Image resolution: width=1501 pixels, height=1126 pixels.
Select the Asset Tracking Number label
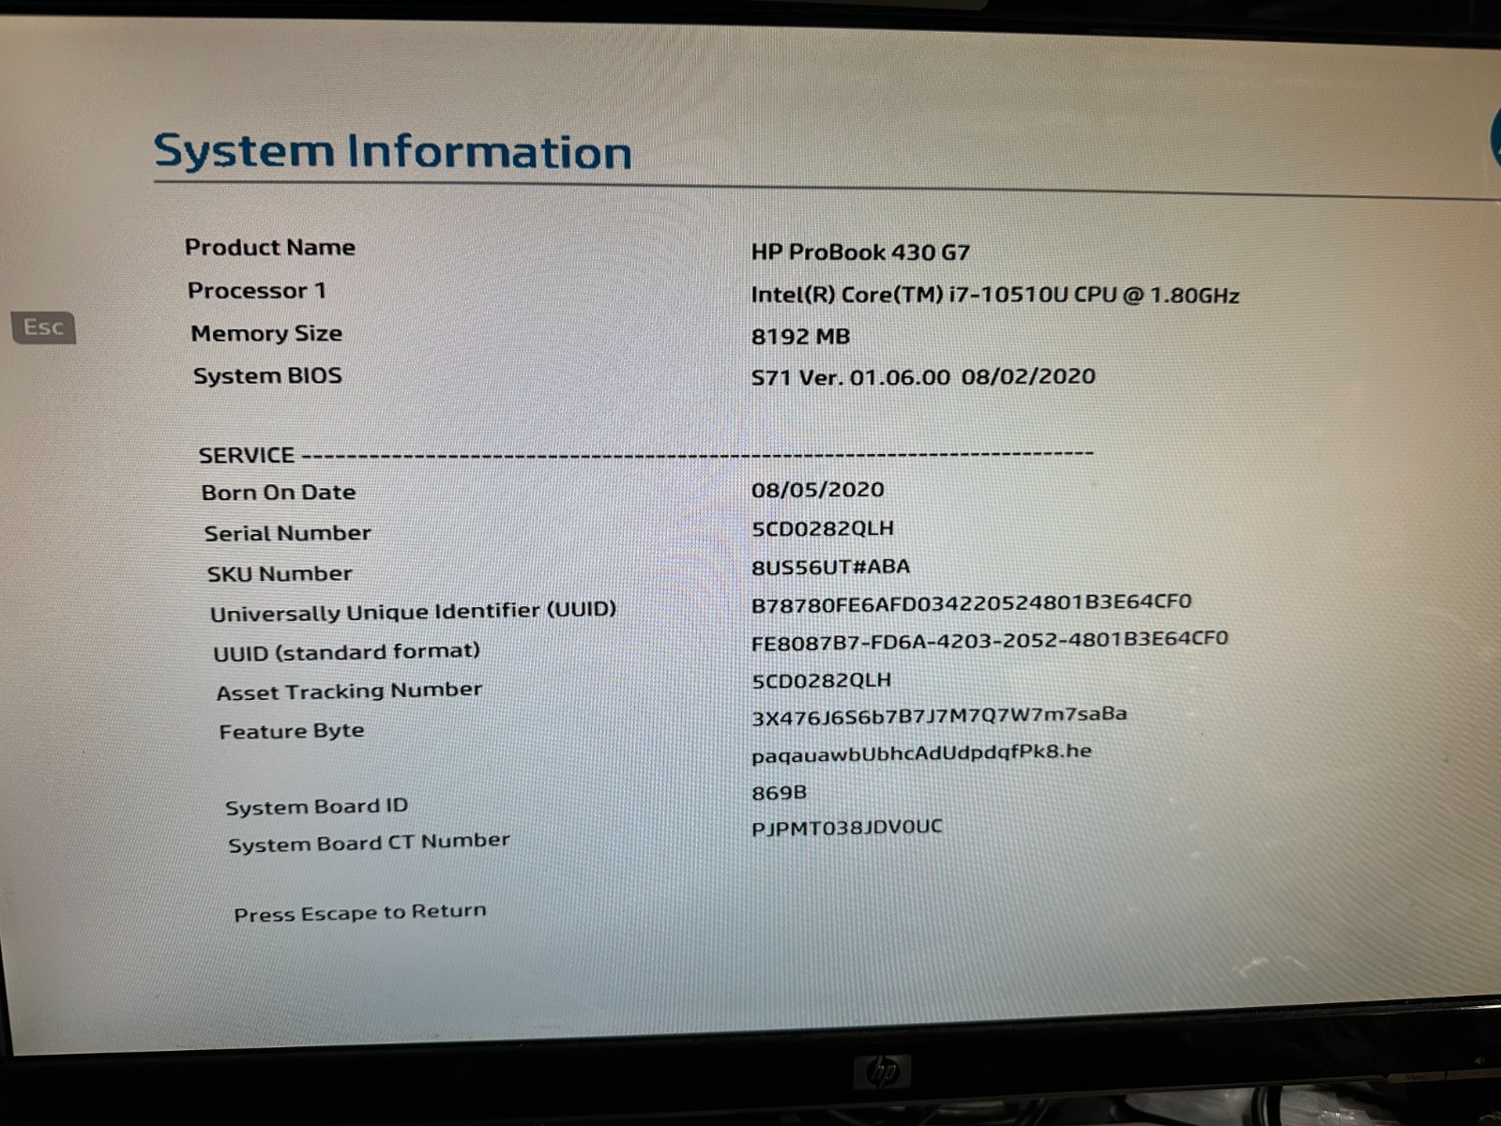point(349,692)
